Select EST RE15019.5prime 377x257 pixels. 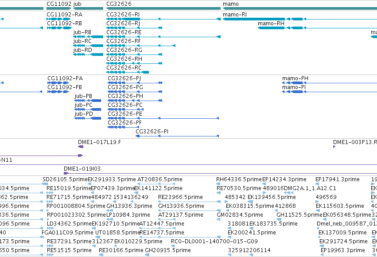69,188
